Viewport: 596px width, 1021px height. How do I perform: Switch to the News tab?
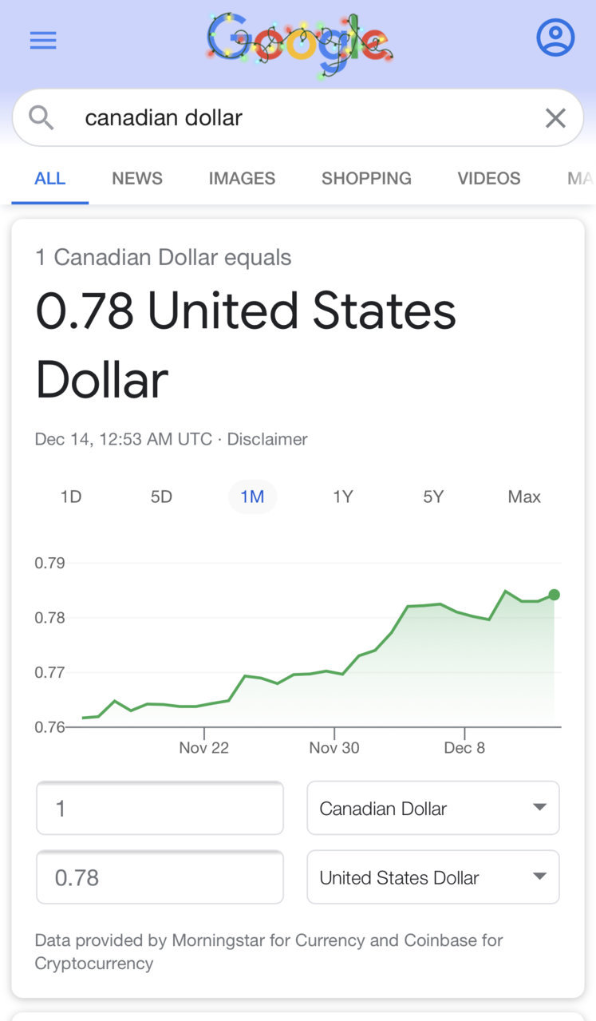tap(137, 179)
